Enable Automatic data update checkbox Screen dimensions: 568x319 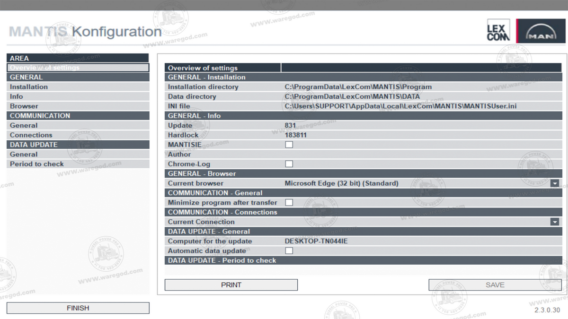289,251
